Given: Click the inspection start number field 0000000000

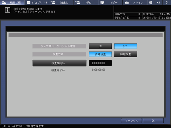Looking at the screenshot, I should pyautogui.click(x=100, y=63).
